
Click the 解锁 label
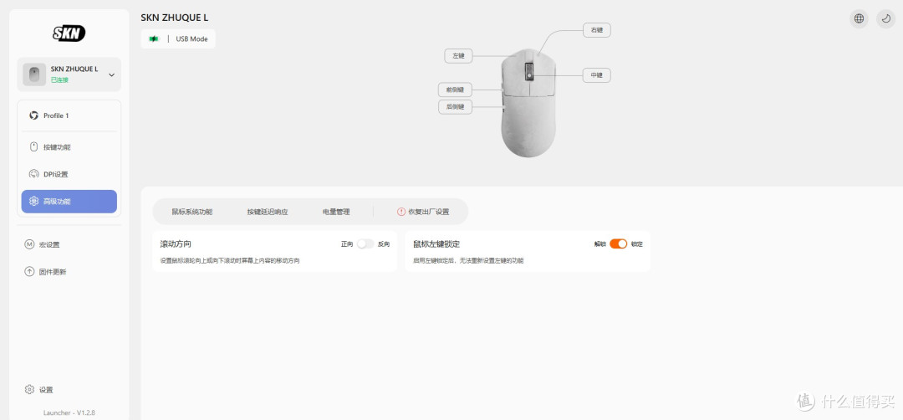click(x=600, y=244)
